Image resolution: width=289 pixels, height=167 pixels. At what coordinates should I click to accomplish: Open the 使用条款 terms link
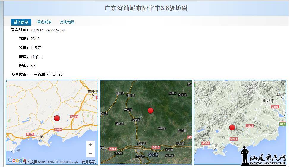[89, 162]
